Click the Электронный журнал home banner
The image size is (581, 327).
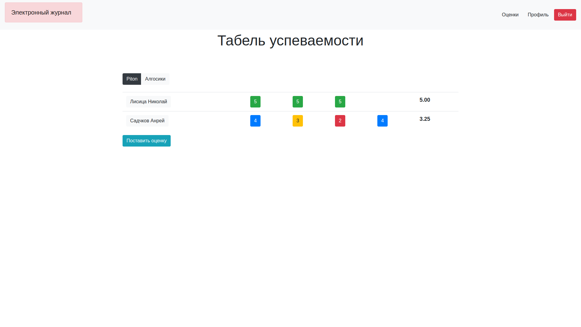[x=43, y=12]
